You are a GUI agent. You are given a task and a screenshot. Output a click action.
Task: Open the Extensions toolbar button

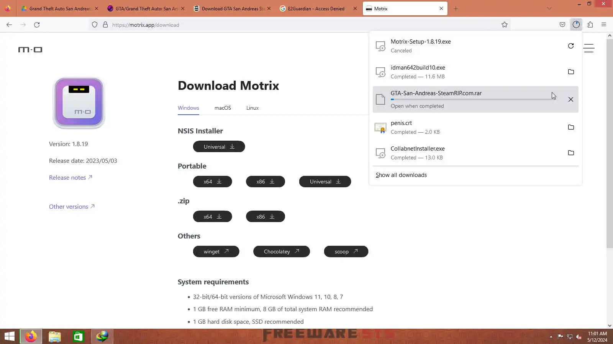pyautogui.click(x=590, y=24)
